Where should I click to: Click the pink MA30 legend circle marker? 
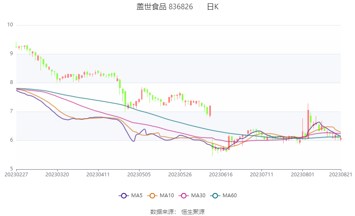183,196
